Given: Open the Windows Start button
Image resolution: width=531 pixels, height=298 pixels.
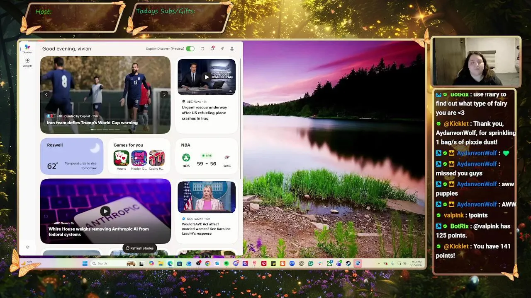Looking at the screenshot, I should pyautogui.click(x=85, y=263).
